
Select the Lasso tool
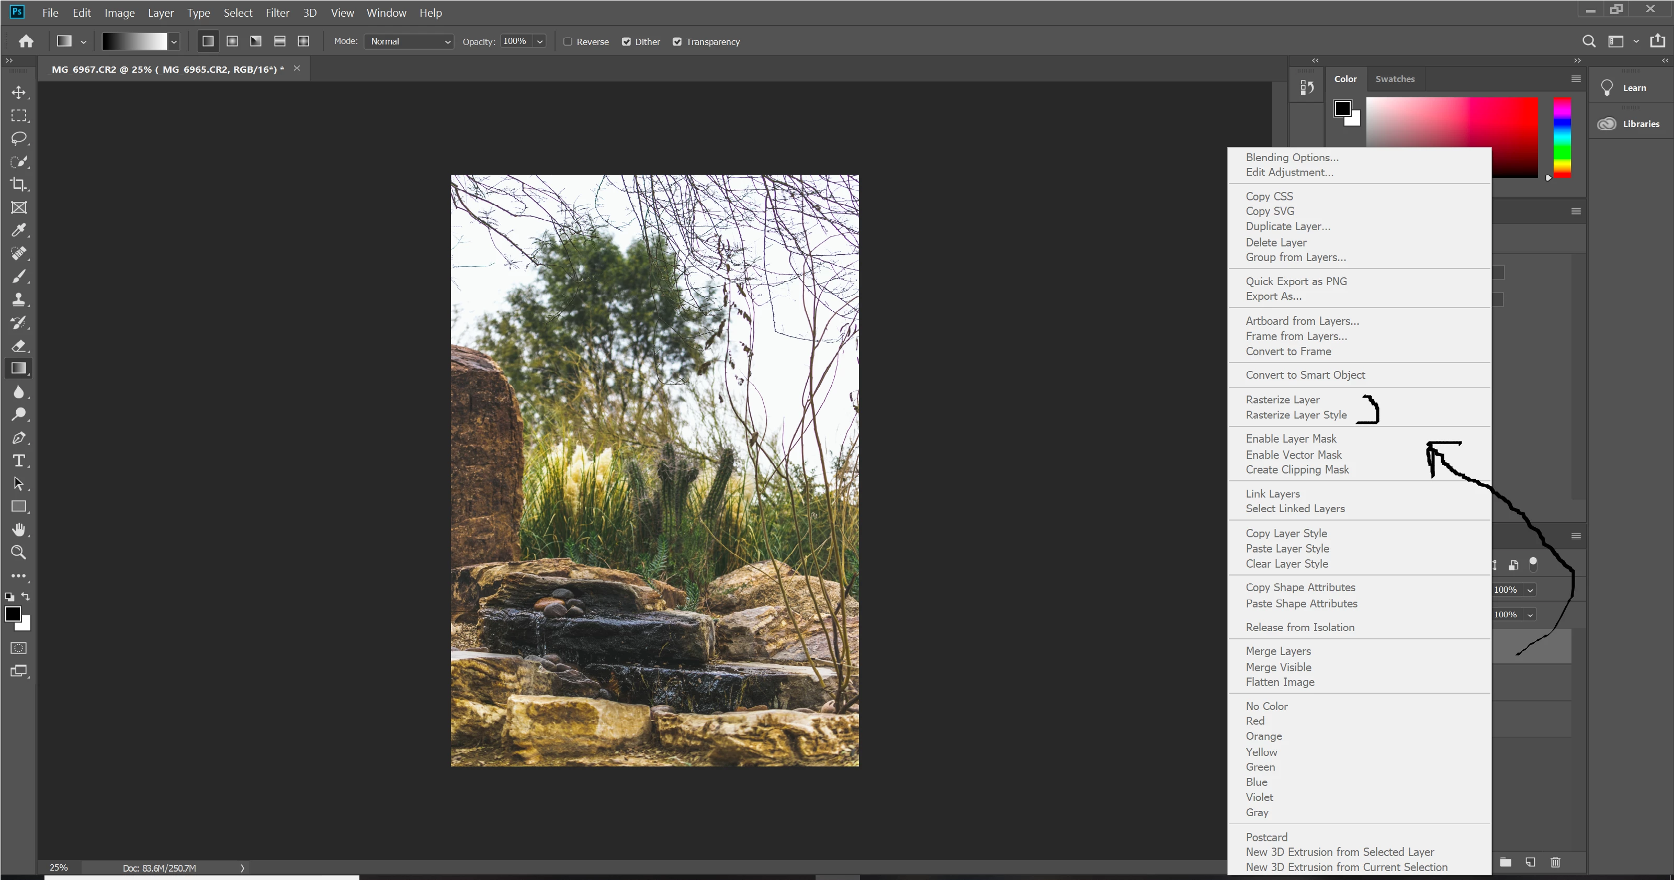[x=19, y=139]
